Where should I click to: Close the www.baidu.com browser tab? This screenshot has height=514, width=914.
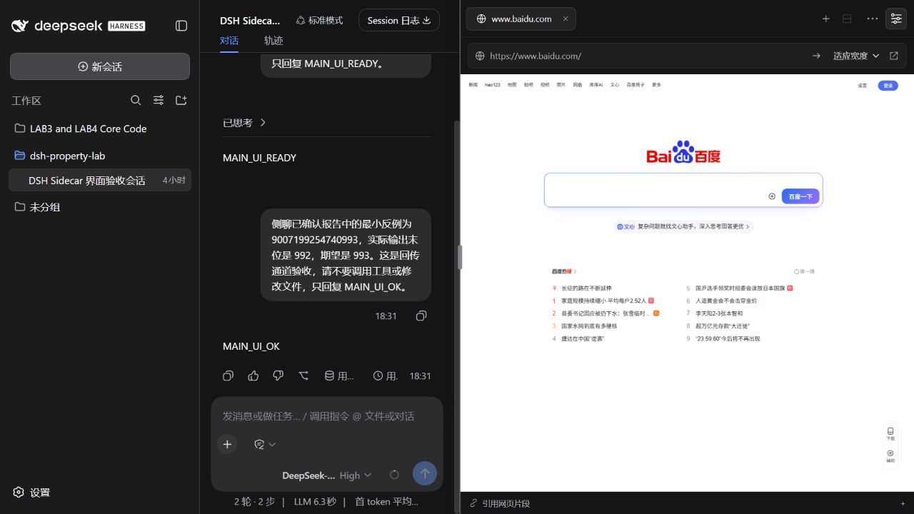pos(566,19)
